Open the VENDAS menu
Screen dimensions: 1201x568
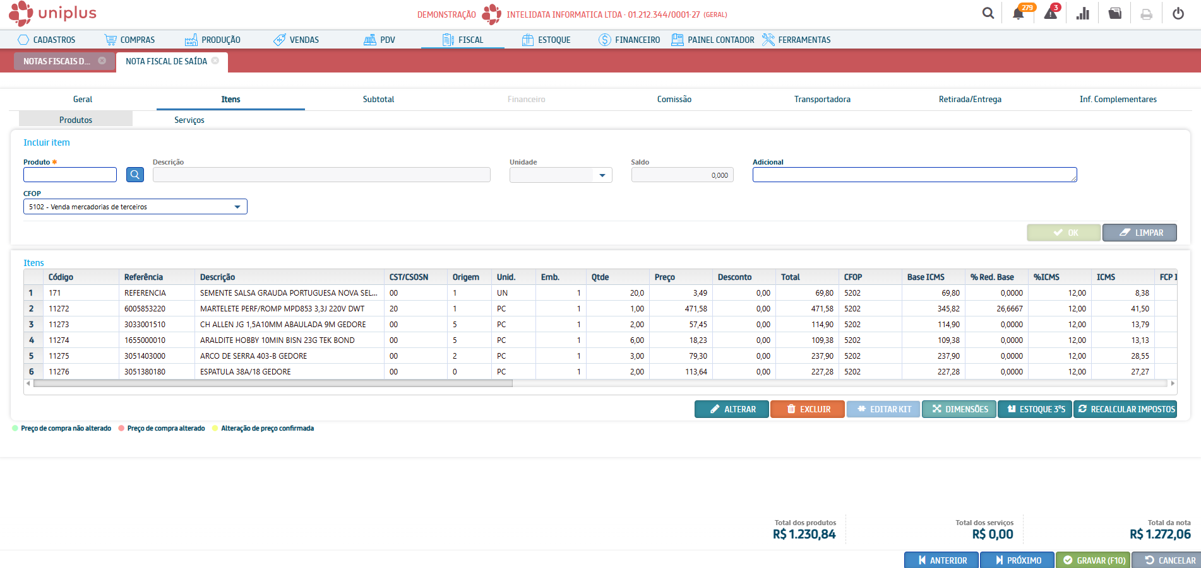point(296,40)
